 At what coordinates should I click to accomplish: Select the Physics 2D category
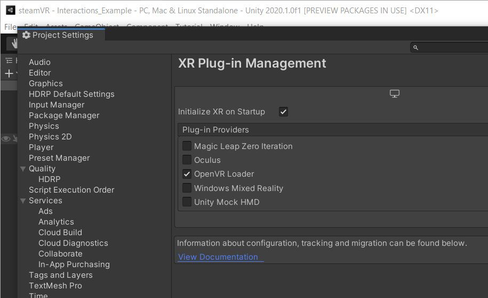(50, 137)
